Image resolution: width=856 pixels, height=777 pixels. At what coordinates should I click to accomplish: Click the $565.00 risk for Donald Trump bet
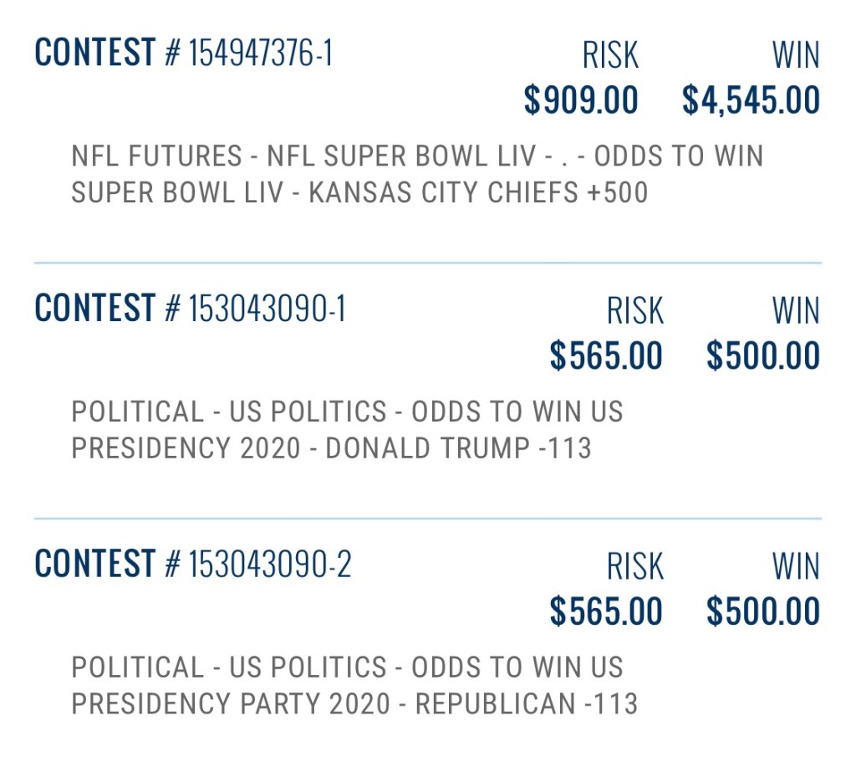[x=606, y=356]
